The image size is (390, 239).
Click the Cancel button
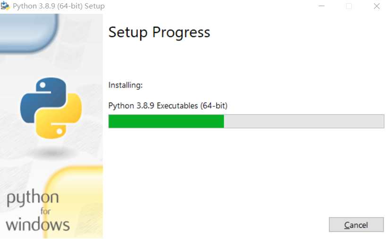[x=356, y=225]
